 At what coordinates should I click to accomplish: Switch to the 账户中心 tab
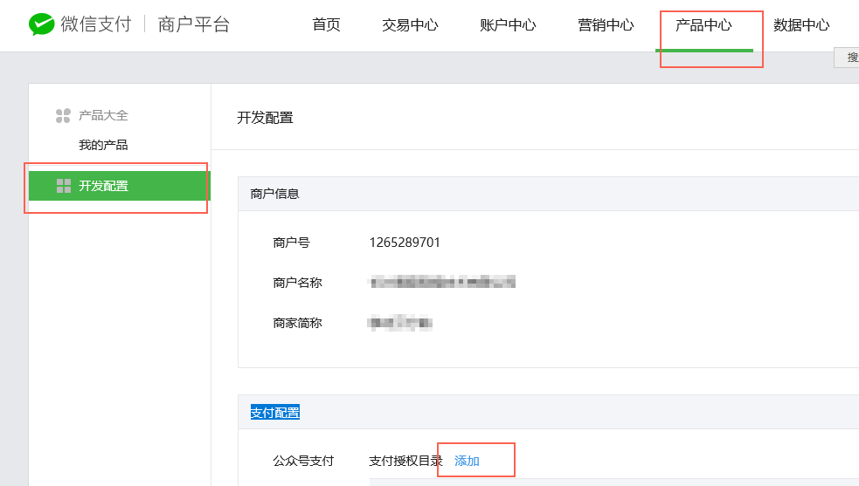[508, 25]
